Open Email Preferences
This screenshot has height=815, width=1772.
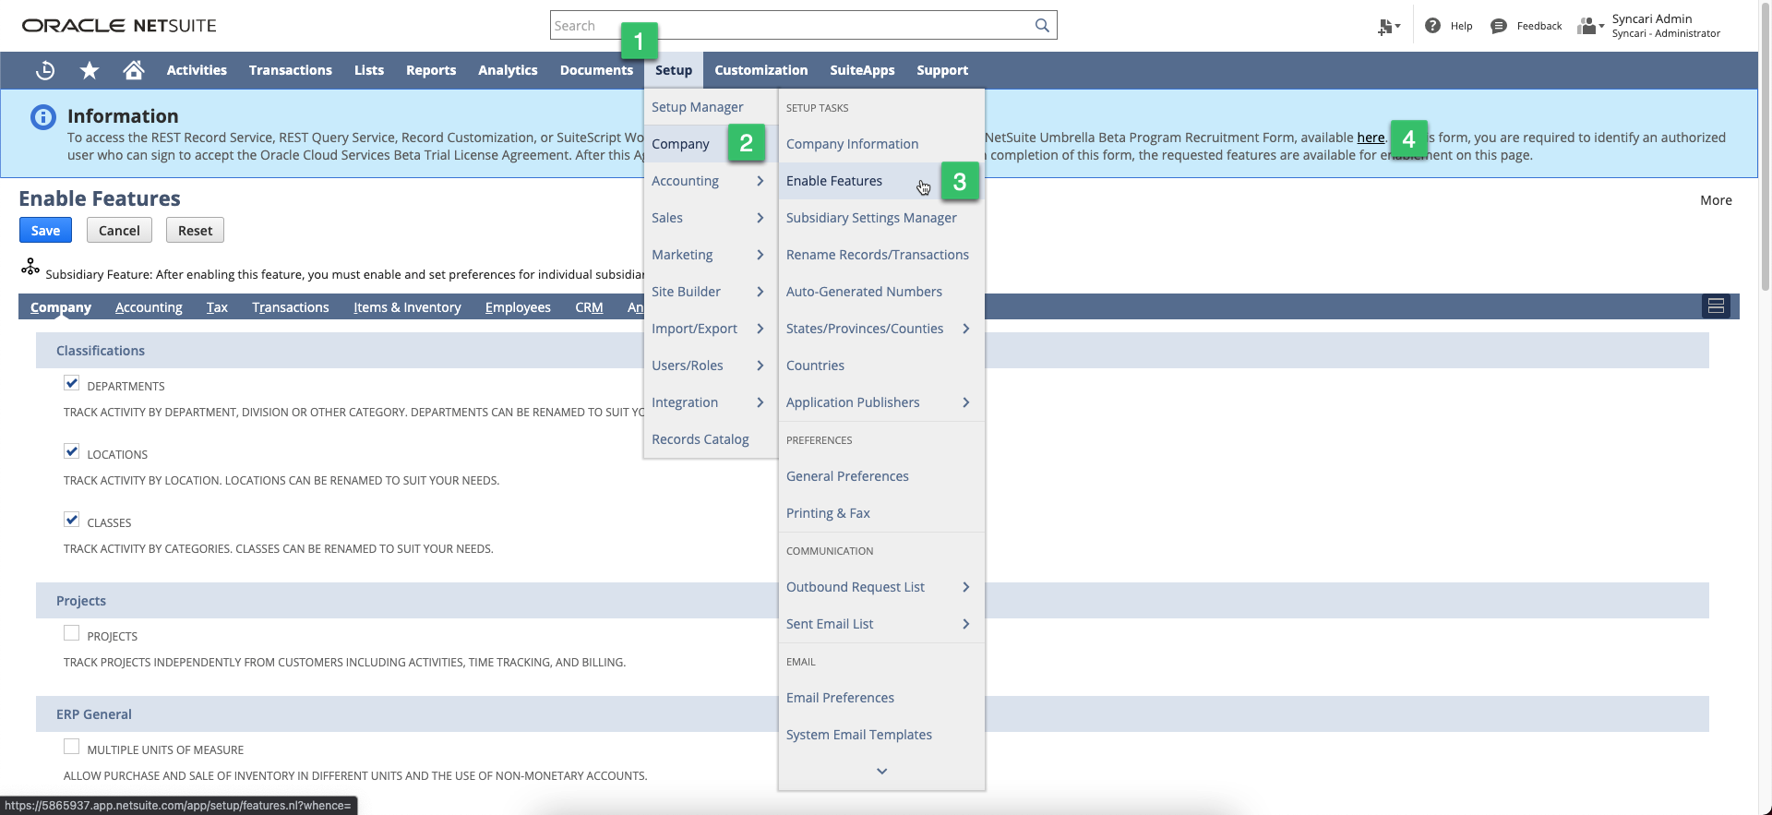tap(840, 698)
